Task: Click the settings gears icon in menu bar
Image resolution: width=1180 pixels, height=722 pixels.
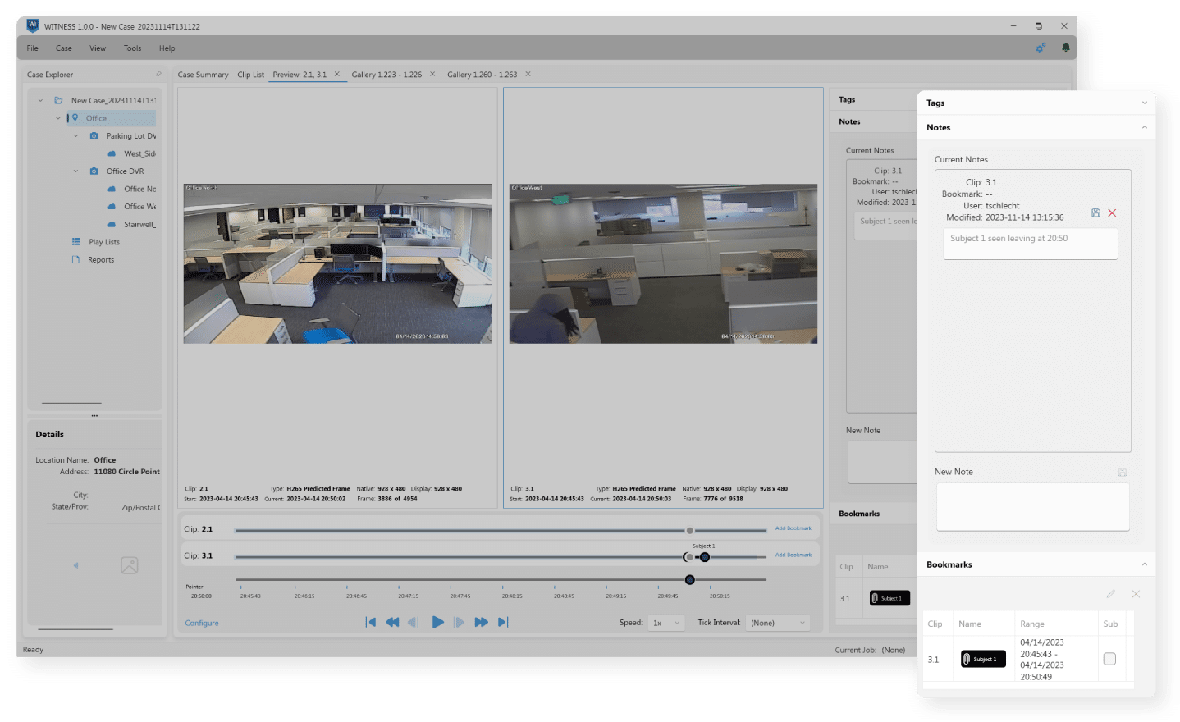Action: pos(1041,48)
